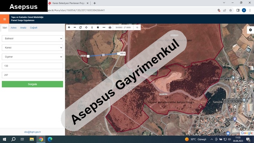The height and width of the screenshot is (143, 254).
Task: Open the Analiz tab
Action: click(x=23, y=28)
